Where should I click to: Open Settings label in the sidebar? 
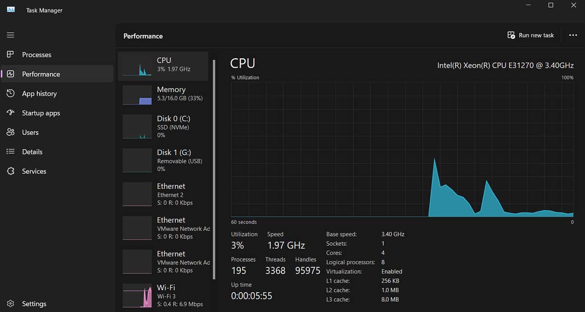34,304
